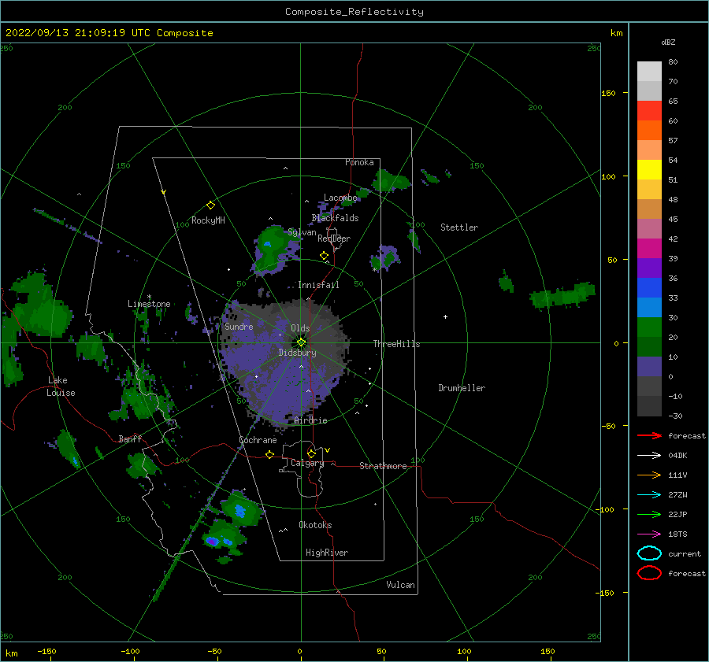Select the Banff label
Image resolution: width=709 pixels, height=662 pixels.
(130, 438)
